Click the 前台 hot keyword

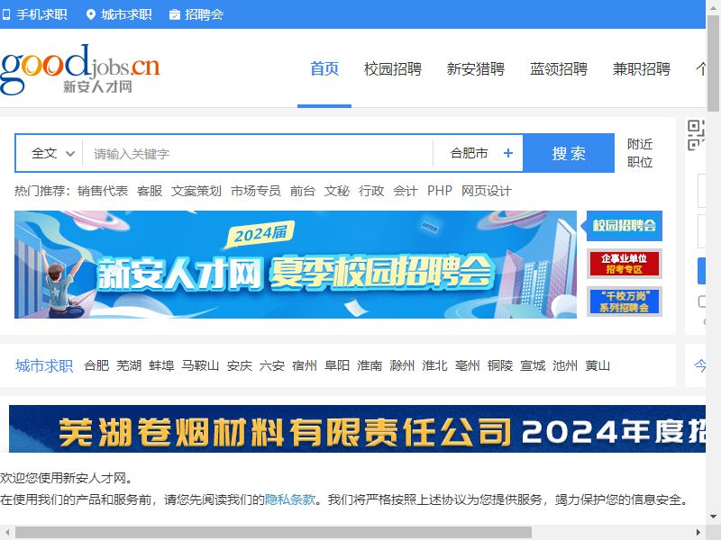point(303,191)
